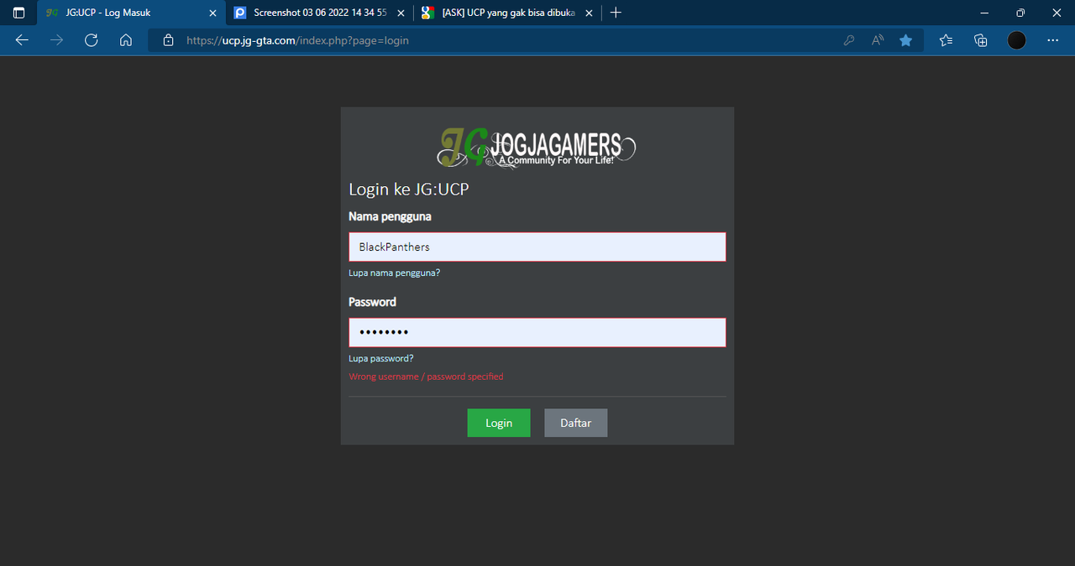Minimize the browser window
1075x566 pixels.
point(983,13)
